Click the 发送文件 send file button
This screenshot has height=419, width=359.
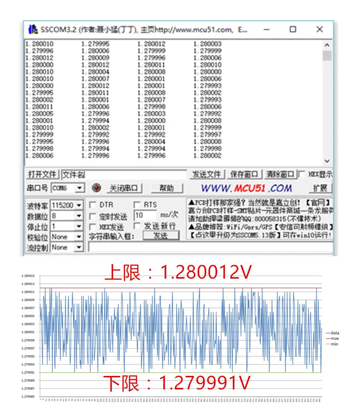click(206, 175)
